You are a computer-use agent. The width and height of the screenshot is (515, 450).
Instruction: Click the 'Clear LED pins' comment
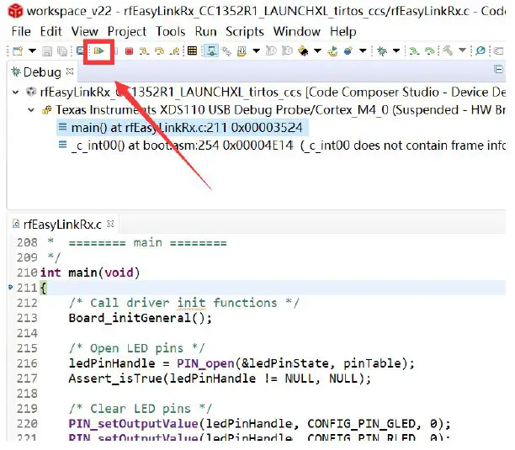pos(141,409)
